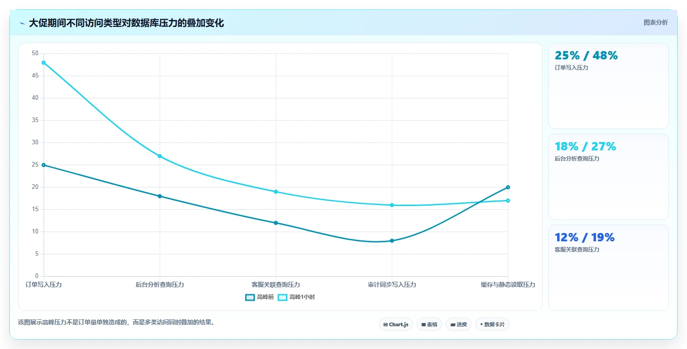The height and width of the screenshot is (349, 687).
Task: Click the 高峰前 point for 后台分析查询压力
Action: click(160, 196)
